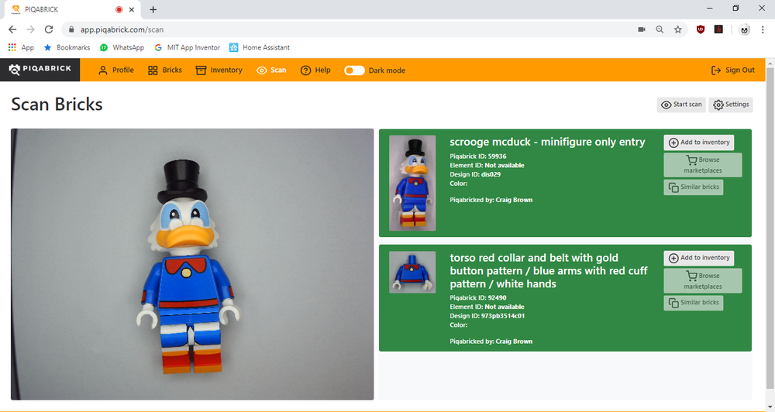
Task: Click the scrollbar down arrow
Action: (770, 407)
